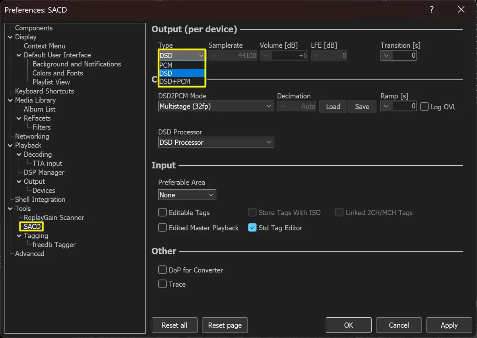The image size is (477, 338).
Task: Toggle the Store Tags With ISO checkbox
Action: coord(252,212)
